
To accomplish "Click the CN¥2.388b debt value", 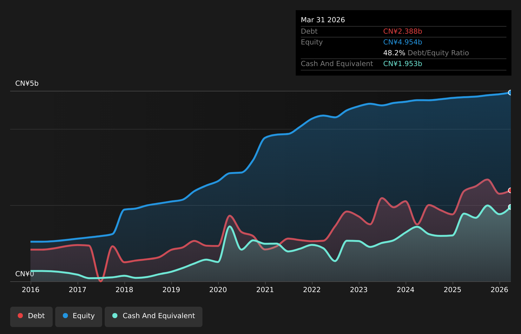I will pyautogui.click(x=403, y=31).
